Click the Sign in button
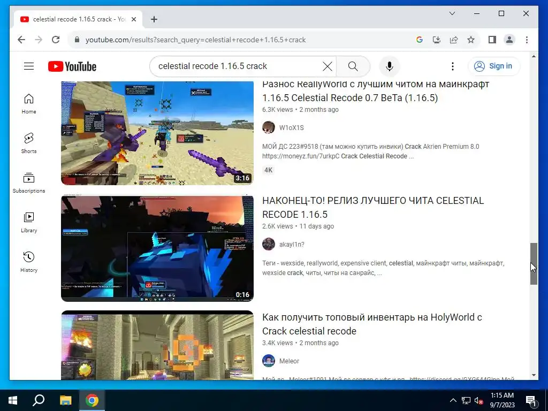Screen dimensions: 548x411 494,66
